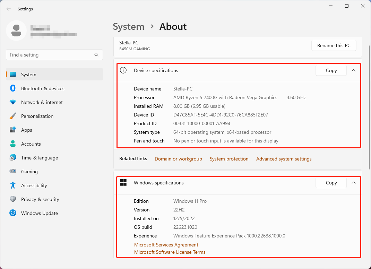Open Time & language settings
This screenshot has height=269, width=371.
(x=39, y=158)
